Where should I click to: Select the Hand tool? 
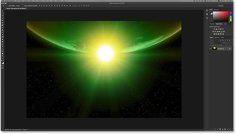[3, 54]
